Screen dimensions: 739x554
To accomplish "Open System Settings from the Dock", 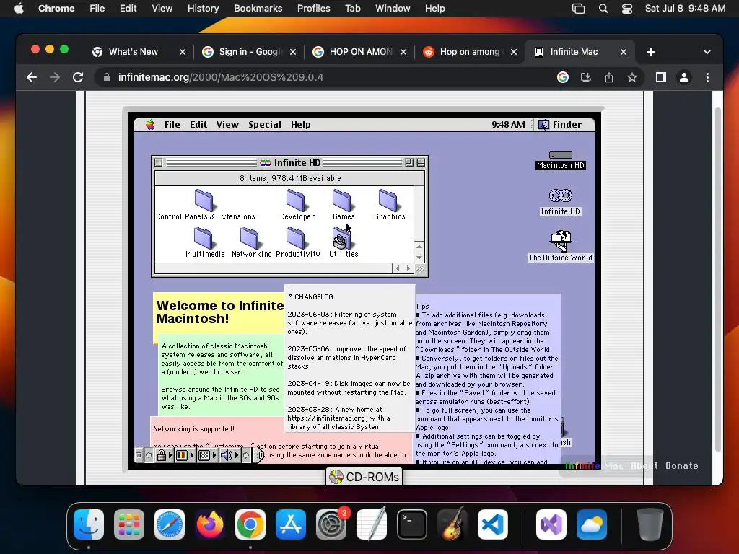I will [x=331, y=524].
